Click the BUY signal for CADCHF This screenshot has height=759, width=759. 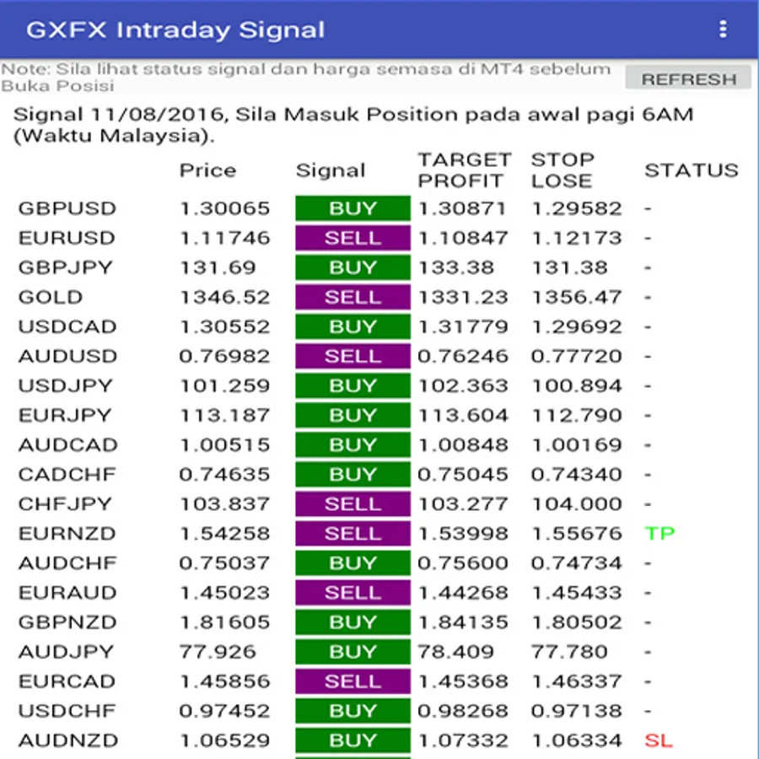(x=353, y=474)
